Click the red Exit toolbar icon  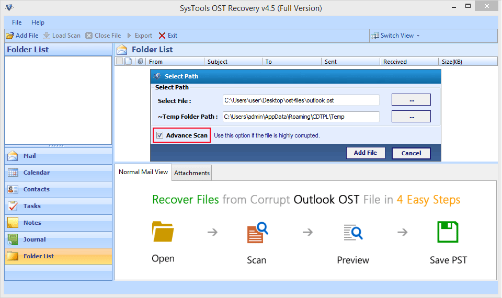[x=162, y=36]
